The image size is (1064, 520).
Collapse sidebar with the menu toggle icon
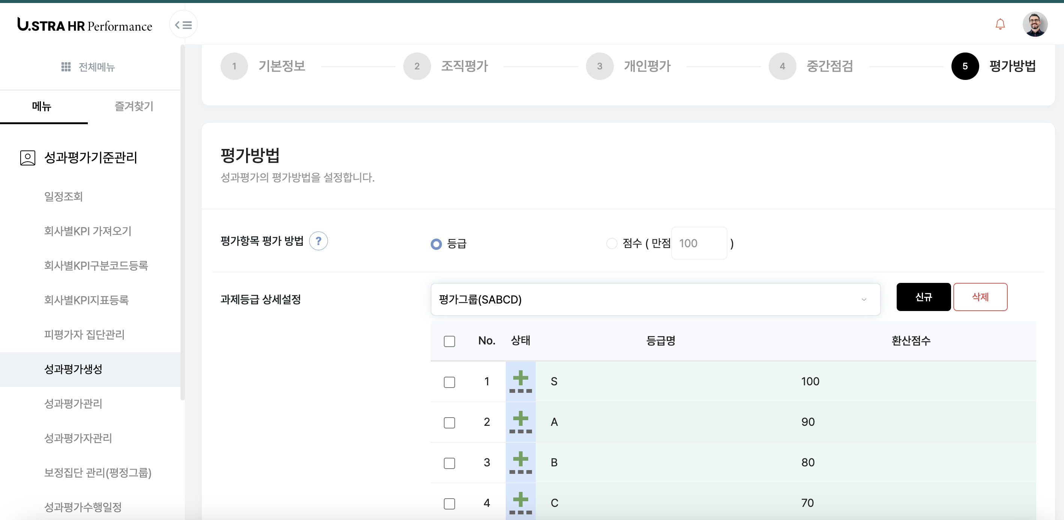(183, 25)
